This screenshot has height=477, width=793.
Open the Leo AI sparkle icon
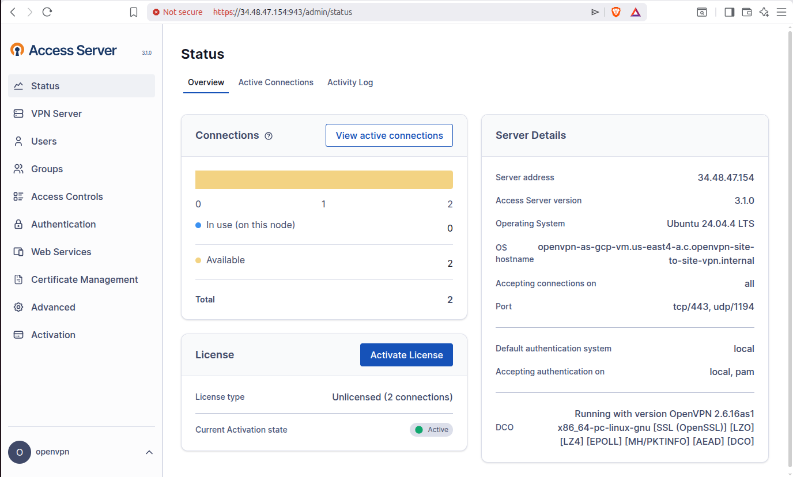pos(764,12)
